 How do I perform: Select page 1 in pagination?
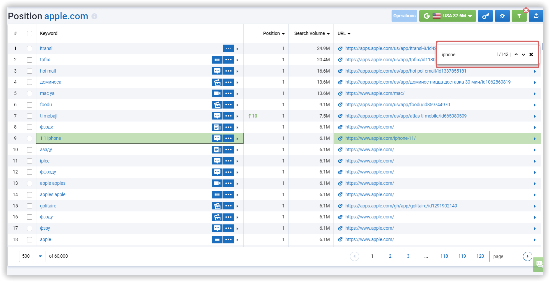[x=372, y=256]
